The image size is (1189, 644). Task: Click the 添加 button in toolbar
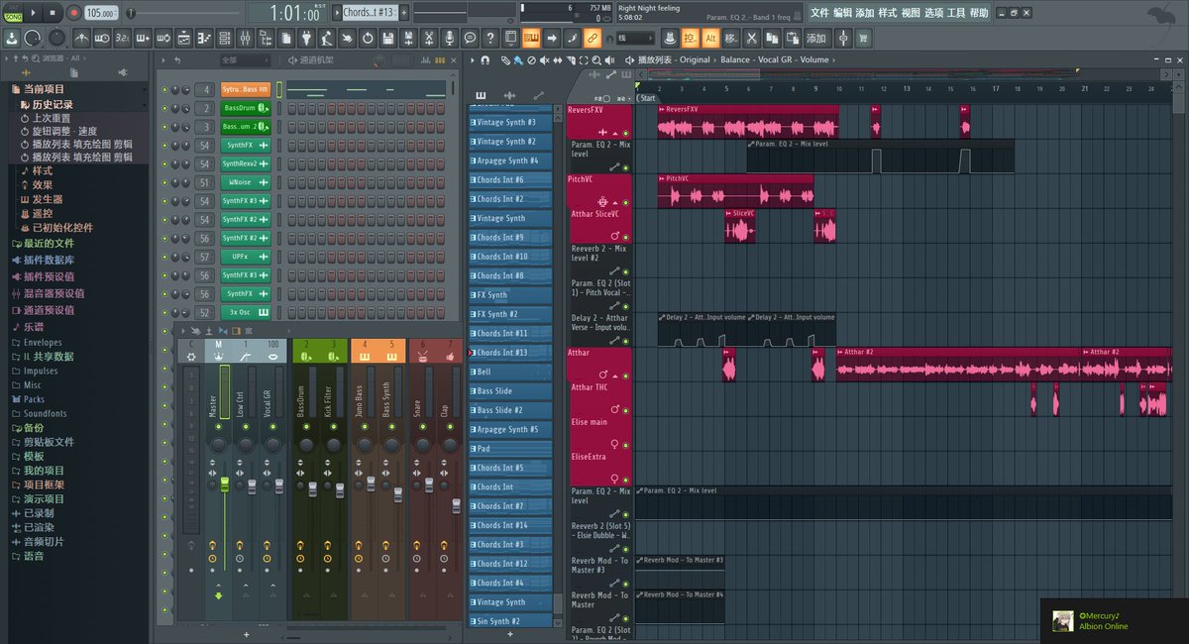click(x=815, y=39)
